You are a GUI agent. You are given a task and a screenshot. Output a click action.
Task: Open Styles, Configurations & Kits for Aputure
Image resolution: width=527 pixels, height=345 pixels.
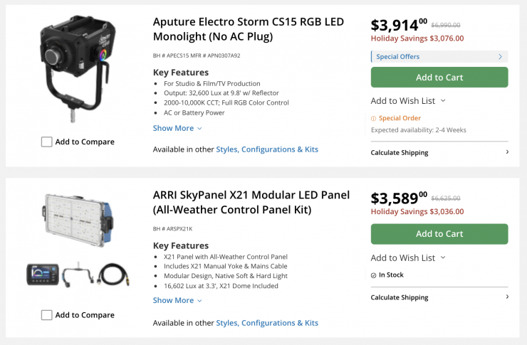[267, 149]
